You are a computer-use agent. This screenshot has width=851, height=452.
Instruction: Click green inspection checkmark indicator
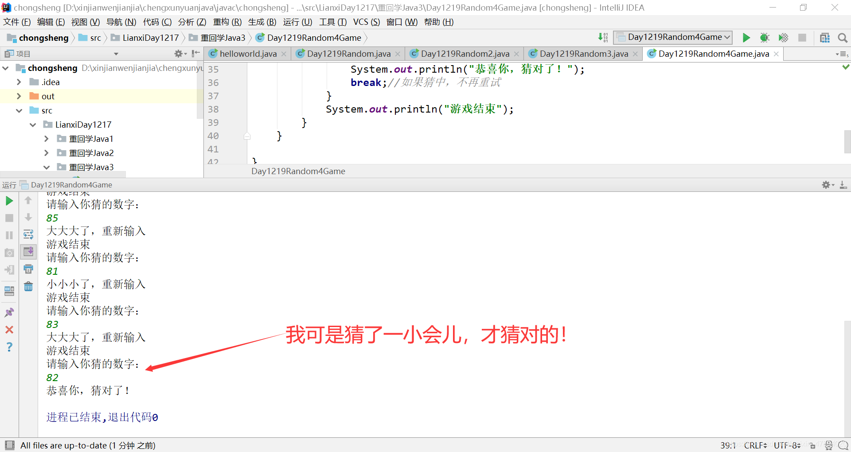[x=846, y=67]
